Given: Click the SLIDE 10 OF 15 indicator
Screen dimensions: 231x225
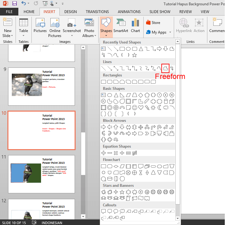Looking at the screenshot, I should coord(14,223).
